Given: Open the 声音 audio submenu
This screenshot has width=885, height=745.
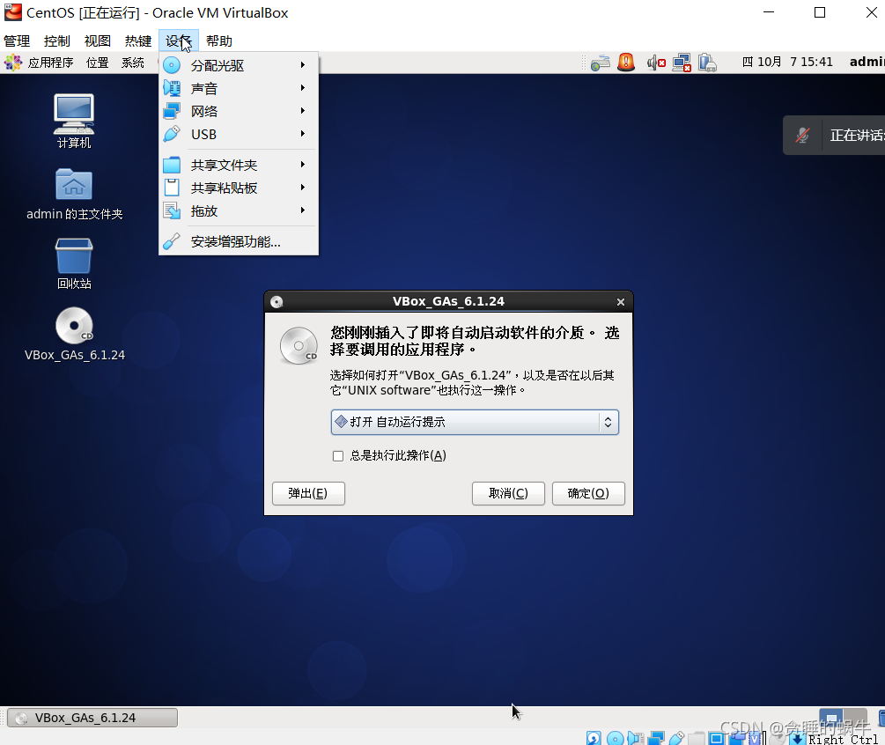Looking at the screenshot, I should (x=238, y=89).
